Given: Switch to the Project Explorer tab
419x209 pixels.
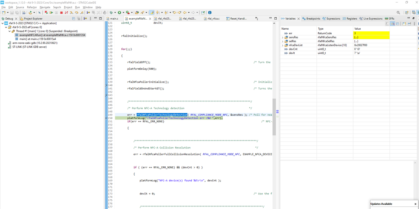Looking at the screenshot, I should tap(31, 19).
